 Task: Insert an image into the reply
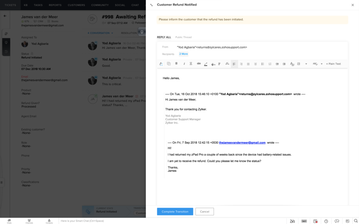(299, 64)
